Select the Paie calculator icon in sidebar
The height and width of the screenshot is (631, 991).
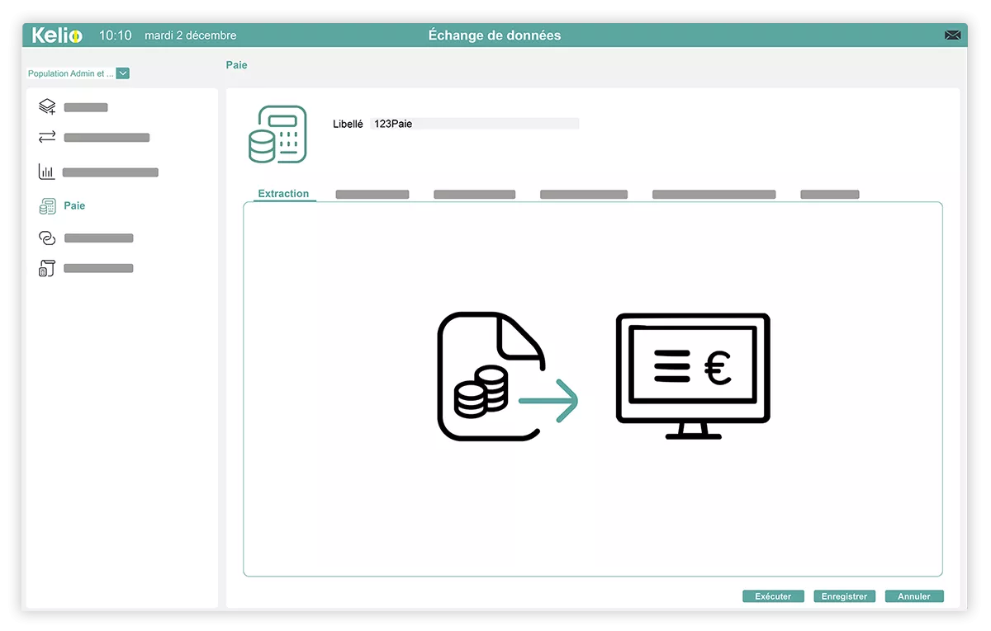(47, 205)
